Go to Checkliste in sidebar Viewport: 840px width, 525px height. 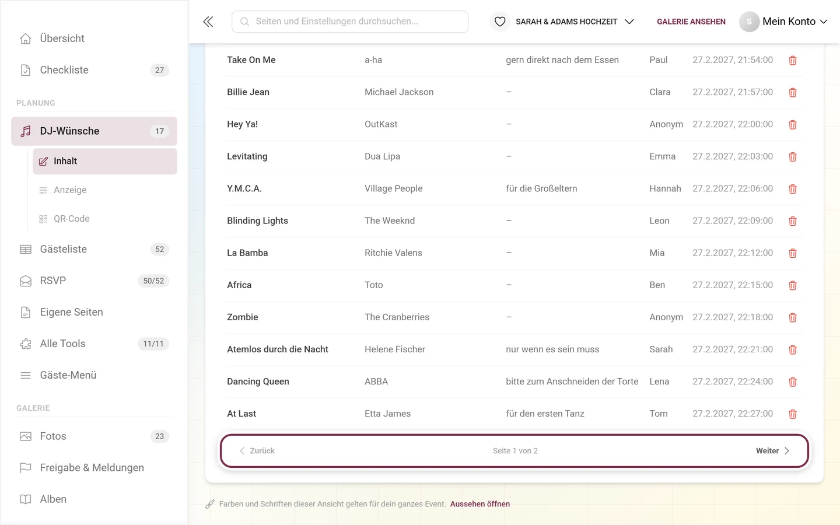pos(94,70)
